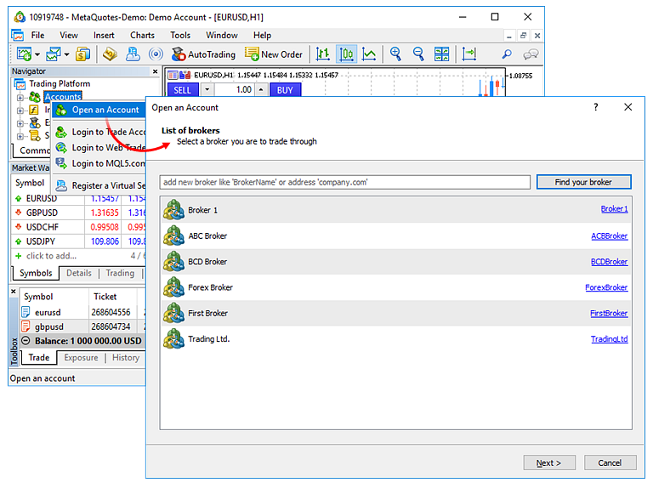Open the new chart dropdown arrow
Screen dimensions: 670x488
click(x=37, y=54)
